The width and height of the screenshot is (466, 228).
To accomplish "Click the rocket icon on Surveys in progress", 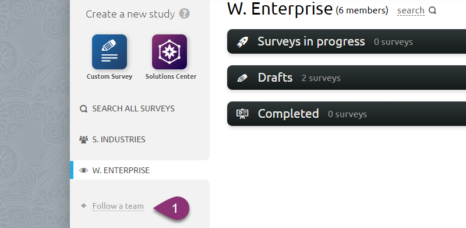I will tap(242, 41).
